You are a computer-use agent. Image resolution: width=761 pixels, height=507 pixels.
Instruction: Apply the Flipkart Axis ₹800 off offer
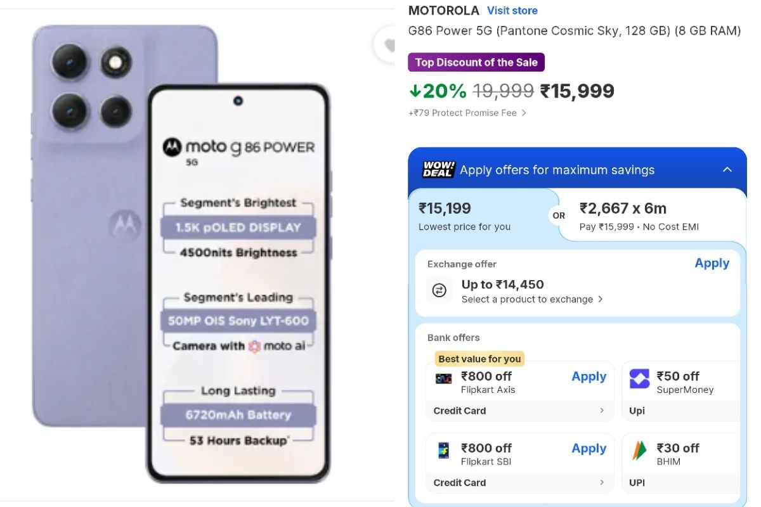[x=589, y=376]
